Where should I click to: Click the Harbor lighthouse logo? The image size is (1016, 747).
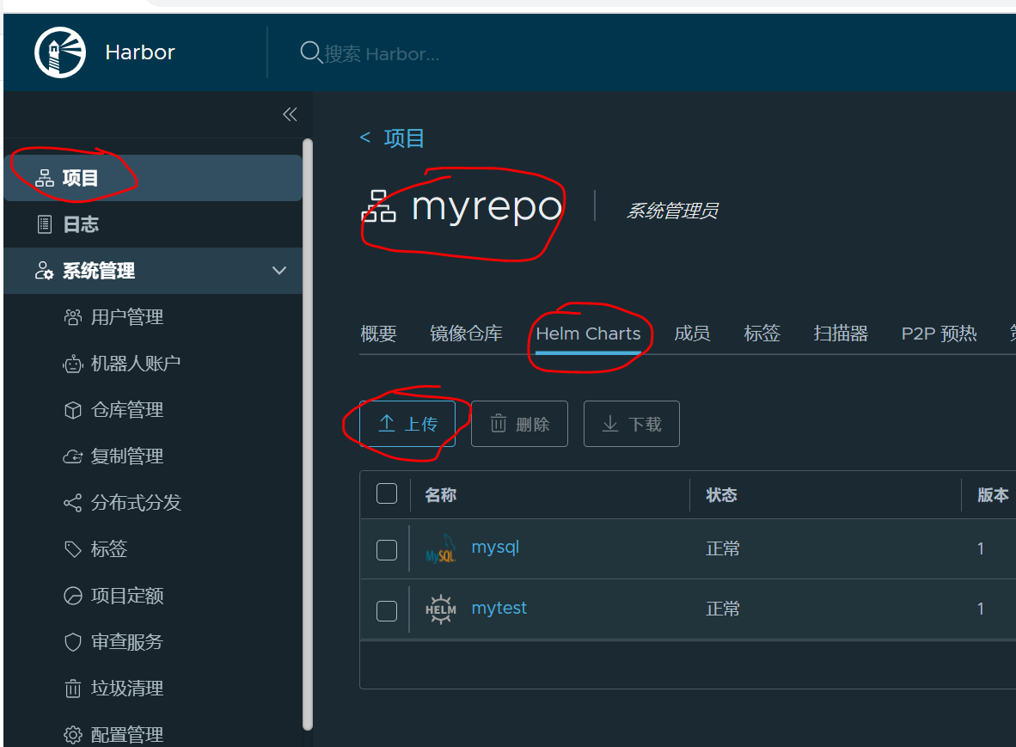point(59,52)
